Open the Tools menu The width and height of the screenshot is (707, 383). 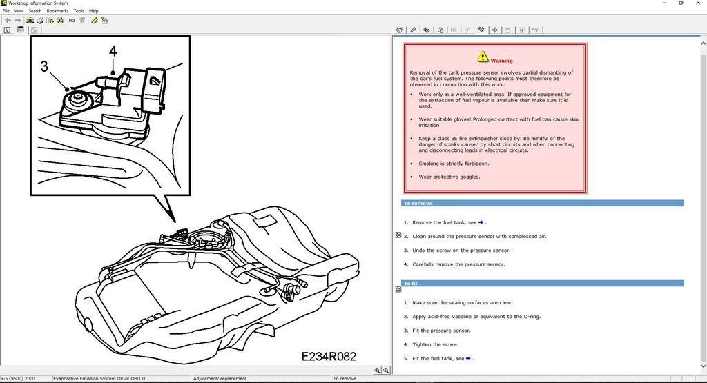coord(79,11)
